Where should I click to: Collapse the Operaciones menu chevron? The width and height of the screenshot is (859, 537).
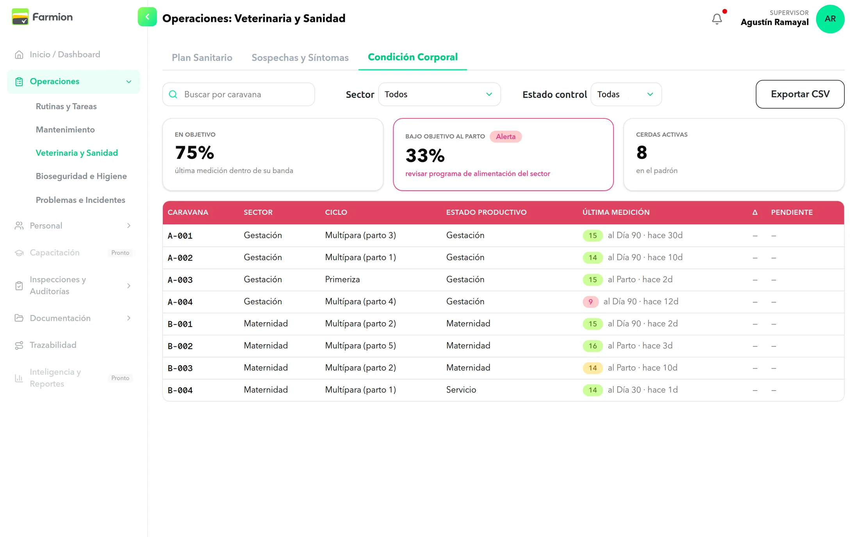click(129, 82)
